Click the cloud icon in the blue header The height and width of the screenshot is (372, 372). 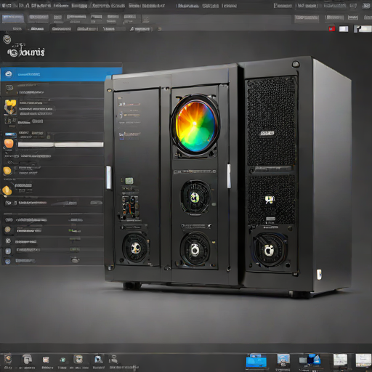(x=9, y=74)
